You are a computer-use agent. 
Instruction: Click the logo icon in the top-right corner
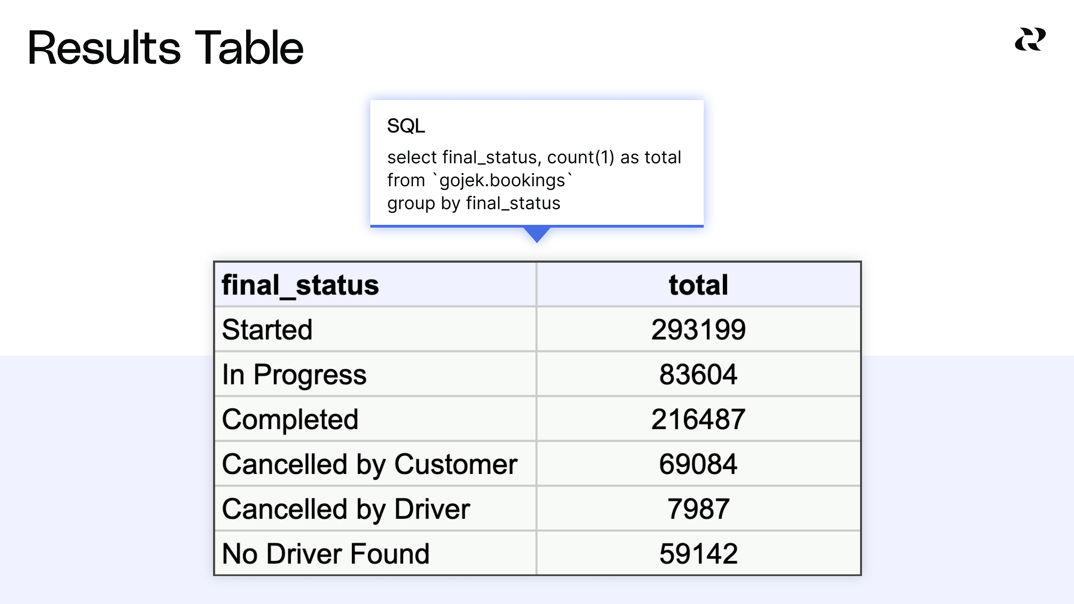click(1030, 40)
